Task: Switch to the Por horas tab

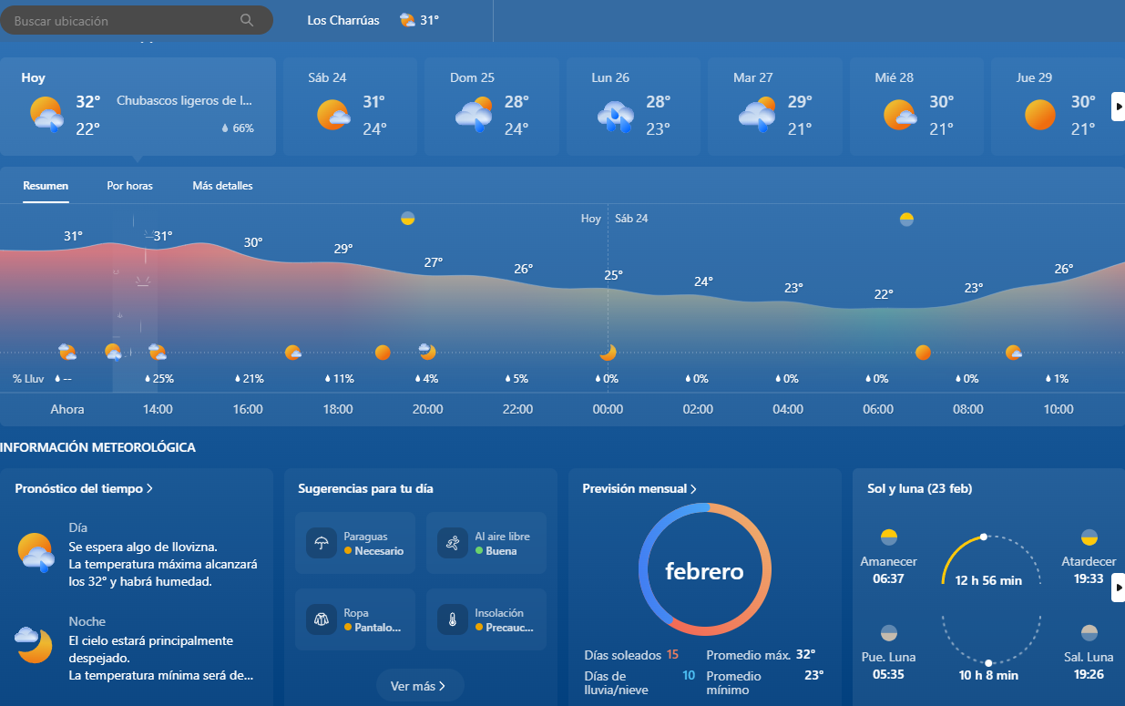Action: pos(129,186)
